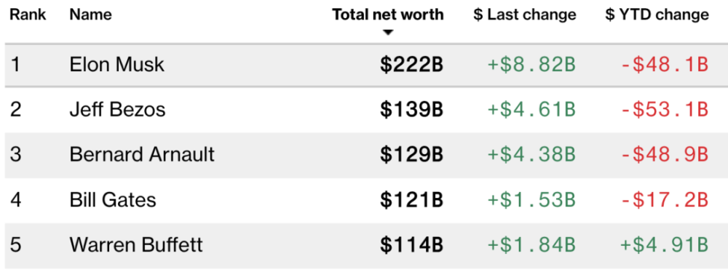Click the Rank column header

[28, 15]
